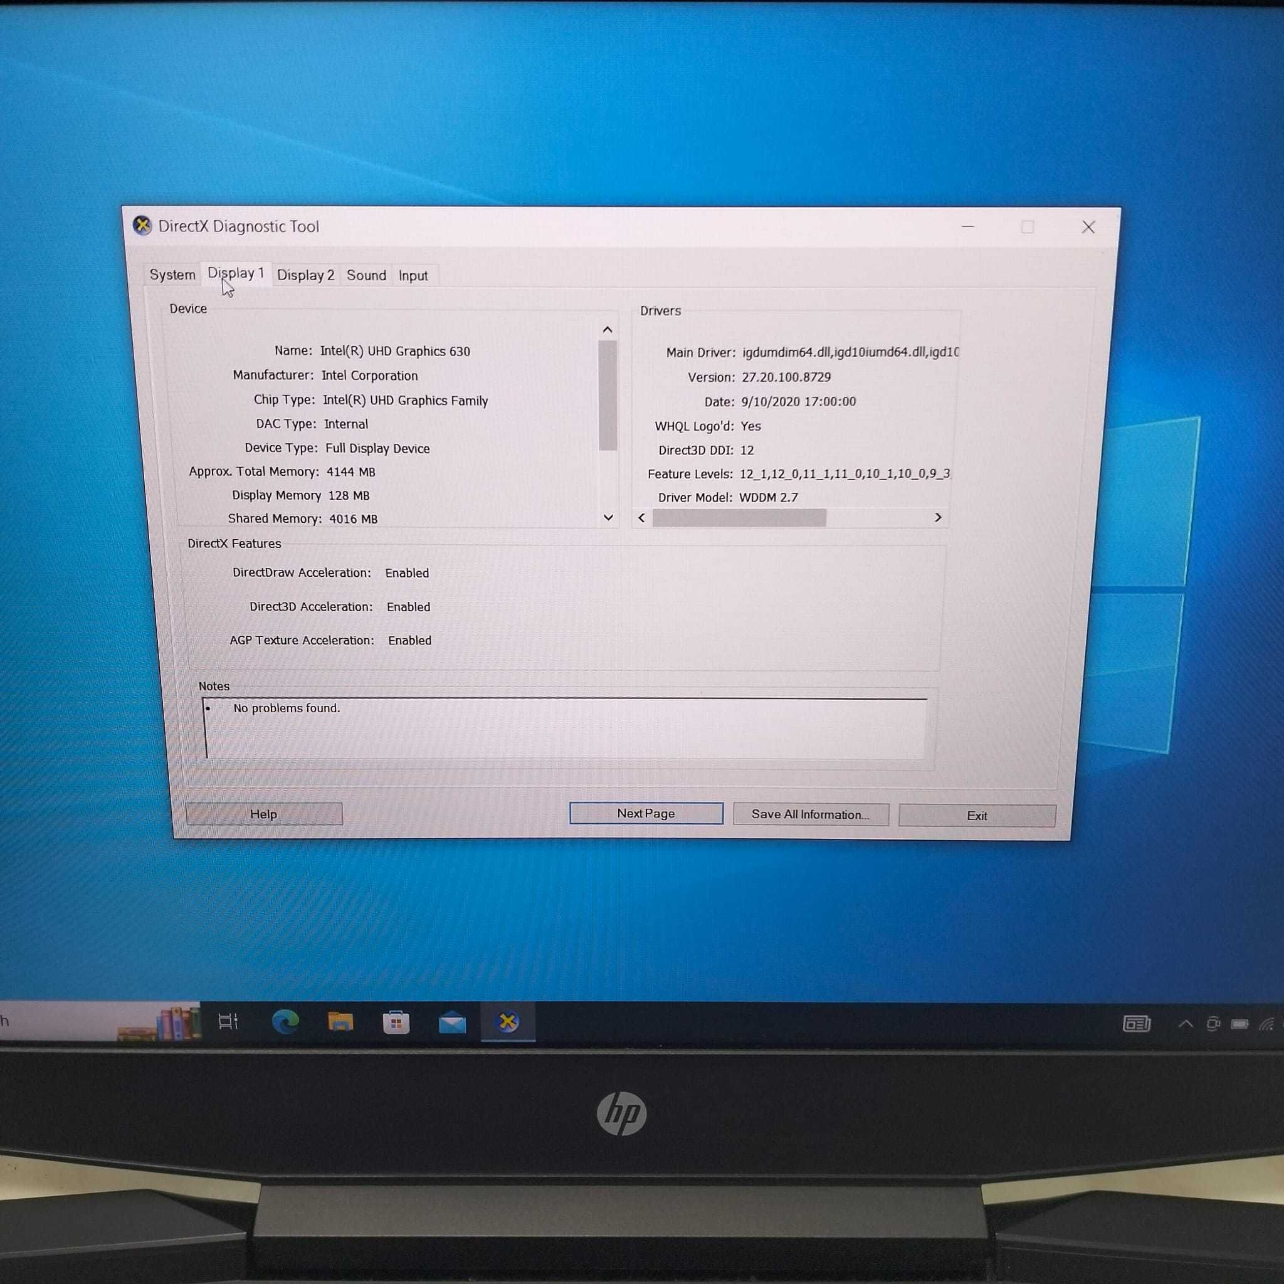Image resolution: width=1284 pixels, height=1284 pixels.
Task: Click the 'Full Display Device' value
Action: pyautogui.click(x=377, y=449)
